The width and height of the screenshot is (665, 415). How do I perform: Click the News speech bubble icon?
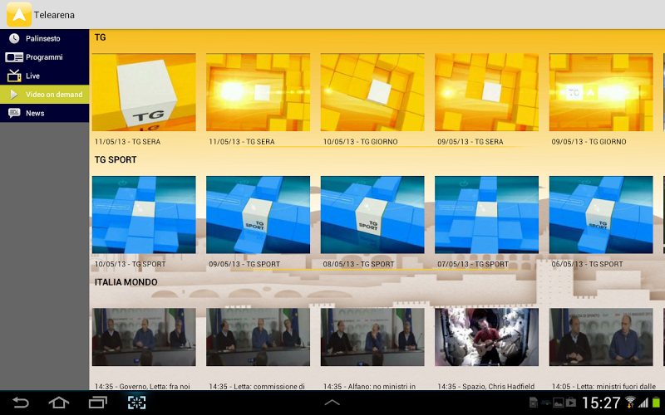(x=14, y=113)
